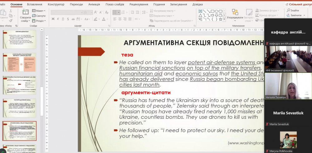Open the font size box showing 23
The image size is (312, 153).
pos(88,12)
